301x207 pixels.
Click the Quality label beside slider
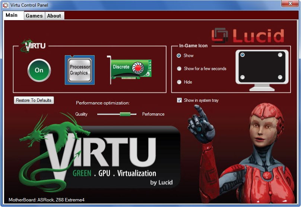81,114
